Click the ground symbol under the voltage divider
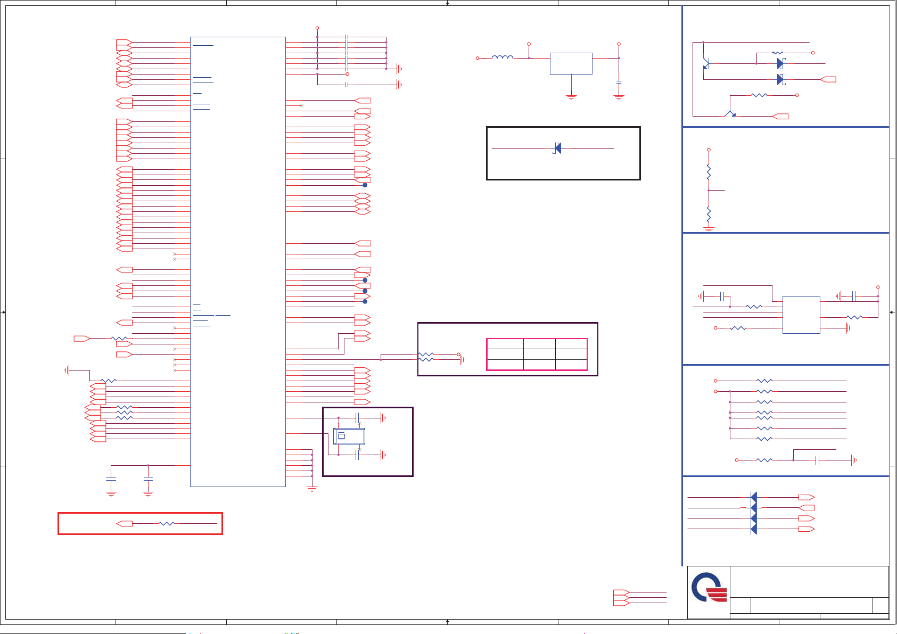This screenshot has width=897, height=634. pyautogui.click(x=709, y=228)
